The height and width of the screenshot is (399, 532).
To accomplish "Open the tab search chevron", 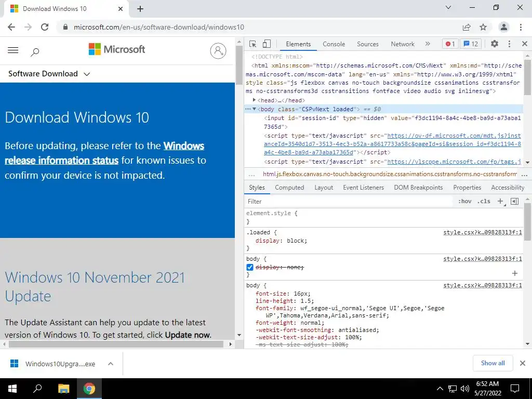I will pyautogui.click(x=448, y=7).
